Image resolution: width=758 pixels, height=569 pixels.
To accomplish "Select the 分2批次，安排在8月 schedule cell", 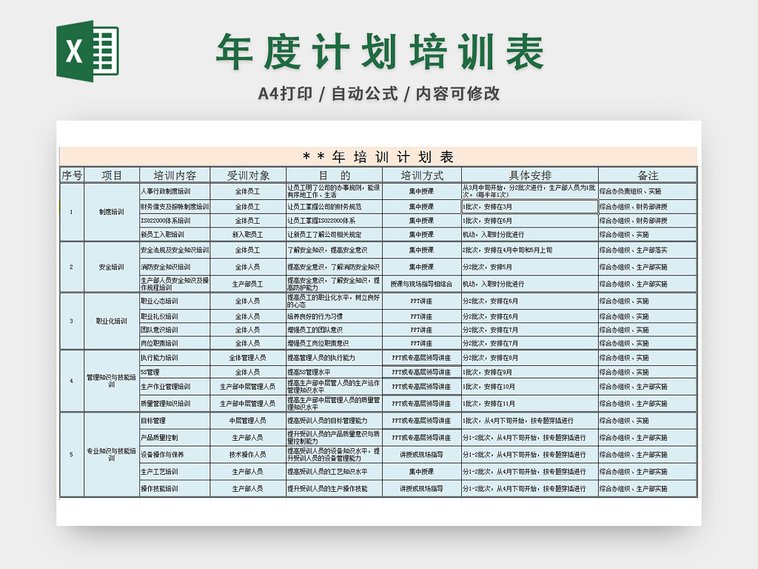I will [530, 358].
